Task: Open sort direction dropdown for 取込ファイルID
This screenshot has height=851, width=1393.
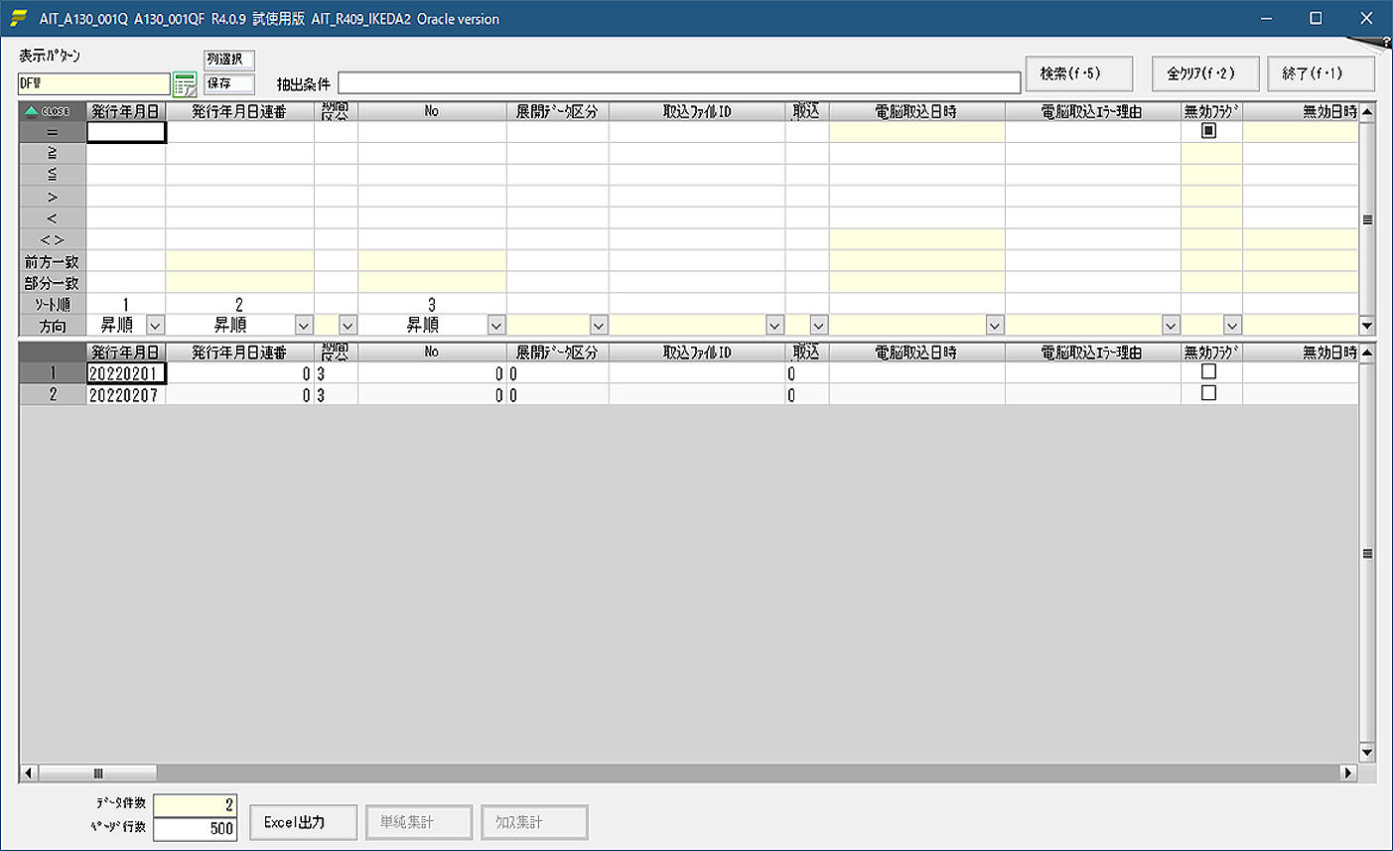Action: pos(774,325)
